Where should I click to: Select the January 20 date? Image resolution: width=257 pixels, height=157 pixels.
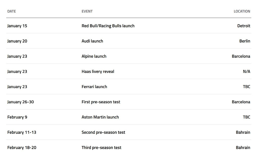(17, 41)
